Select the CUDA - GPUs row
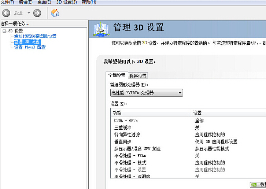The width and height of the screenshot is (266, 189). click(x=188, y=121)
